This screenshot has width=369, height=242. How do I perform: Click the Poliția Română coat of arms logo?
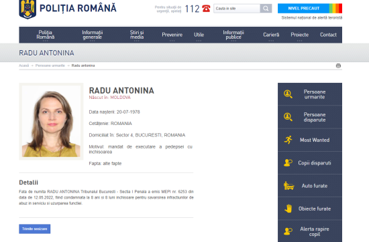point(28,9)
